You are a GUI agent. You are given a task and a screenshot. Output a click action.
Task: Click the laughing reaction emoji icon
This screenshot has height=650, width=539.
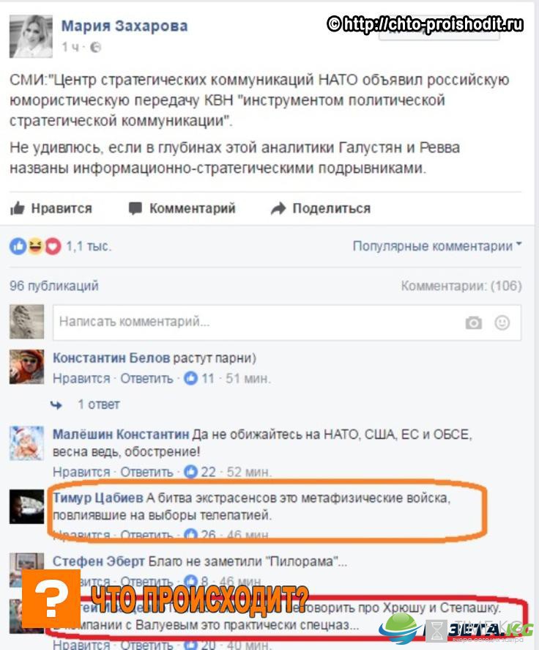coord(36,247)
